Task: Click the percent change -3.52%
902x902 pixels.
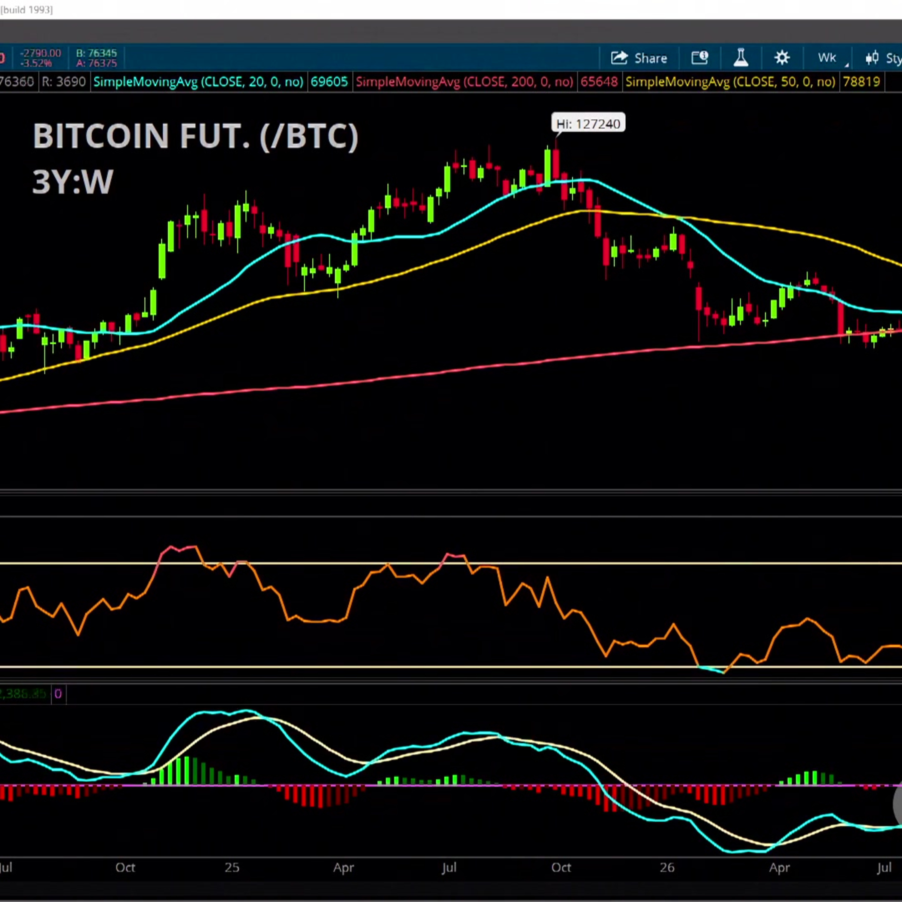Action: [36, 63]
